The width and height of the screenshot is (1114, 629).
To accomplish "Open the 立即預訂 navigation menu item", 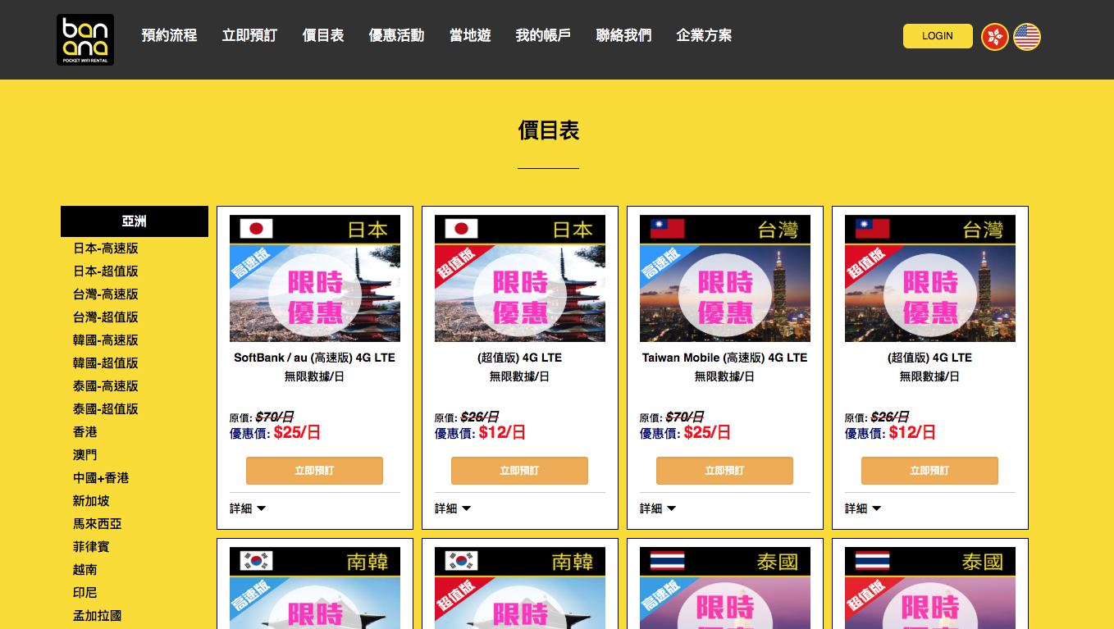I will click(x=249, y=35).
